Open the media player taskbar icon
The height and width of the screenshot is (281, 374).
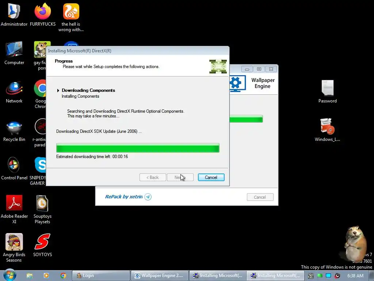(46, 276)
